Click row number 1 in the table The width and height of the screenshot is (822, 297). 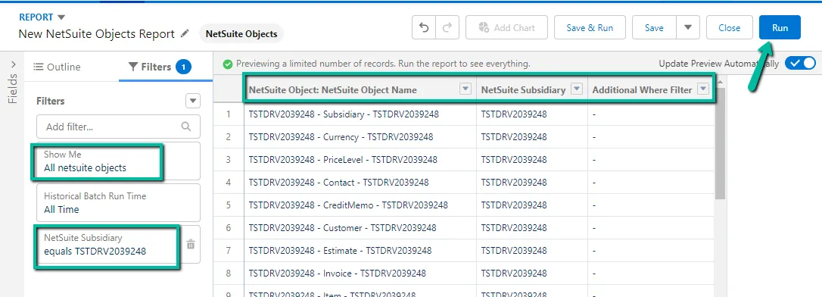(228, 114)
